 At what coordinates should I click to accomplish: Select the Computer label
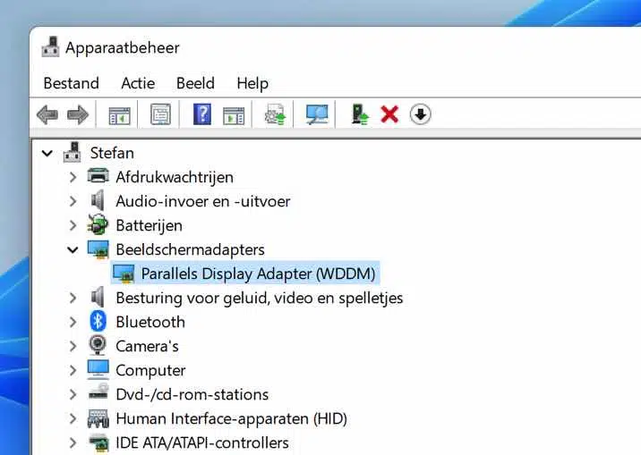point(150,371)
